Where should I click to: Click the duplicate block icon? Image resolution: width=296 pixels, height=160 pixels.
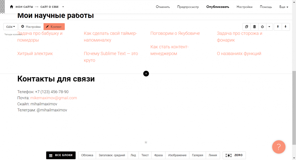[x=246, y=27]
